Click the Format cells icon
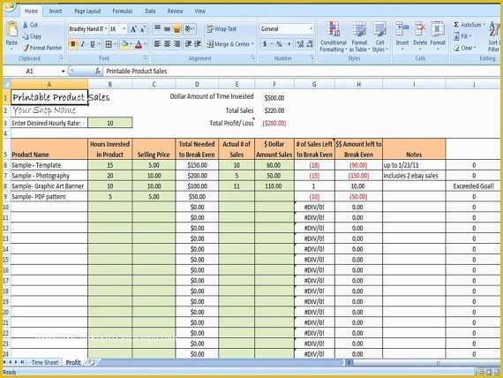503x378 pixels. pyautogui.click(x=438, y=29)
